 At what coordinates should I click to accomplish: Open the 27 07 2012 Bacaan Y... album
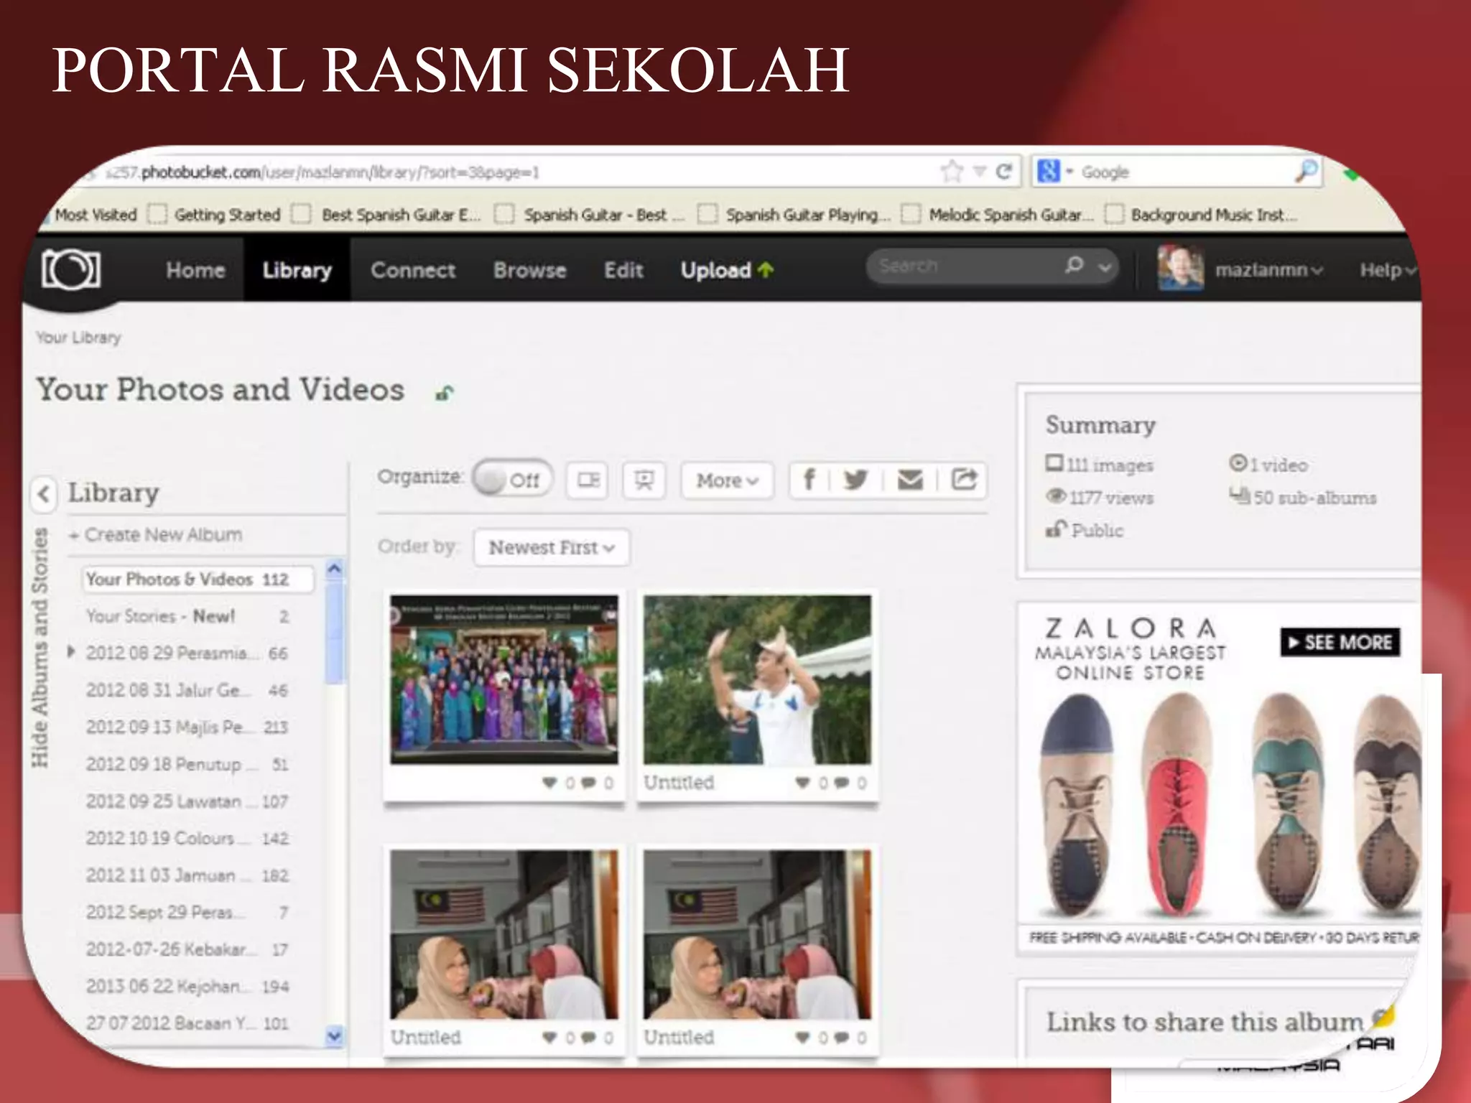(x=187, y=1023)
